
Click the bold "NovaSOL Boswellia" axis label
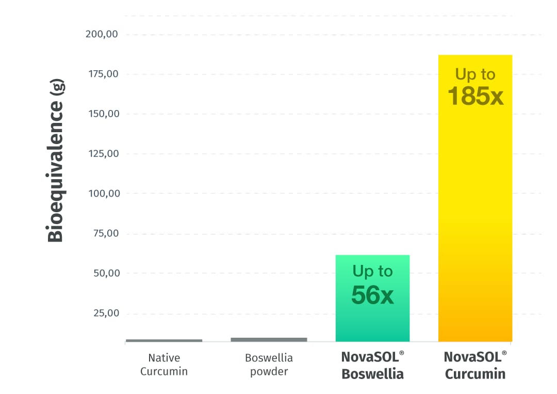372,365
